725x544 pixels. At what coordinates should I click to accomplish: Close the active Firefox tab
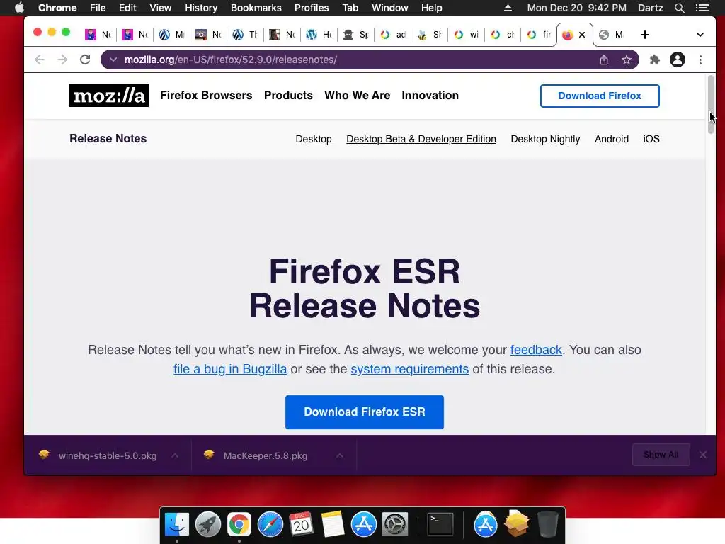582,35
